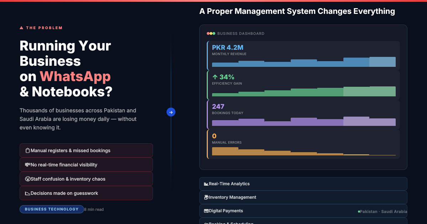Click the green dot before Pakistan · Saudi Arabia
427x224 pixels.
[359, 212]
